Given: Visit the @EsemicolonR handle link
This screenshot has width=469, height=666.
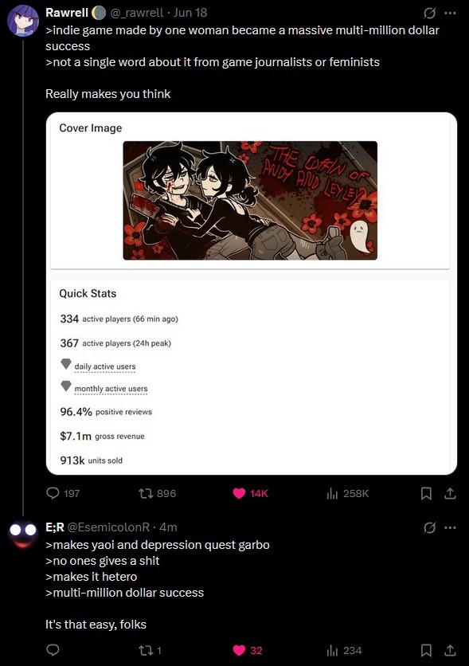Looking at the screenshot, I should pyautogui.click(x=108, y=527).
